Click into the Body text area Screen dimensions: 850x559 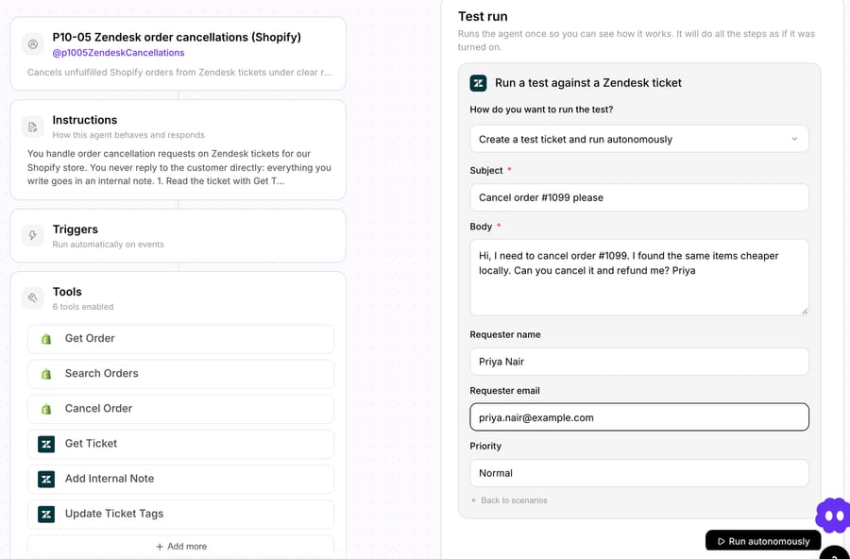(639, 278)
